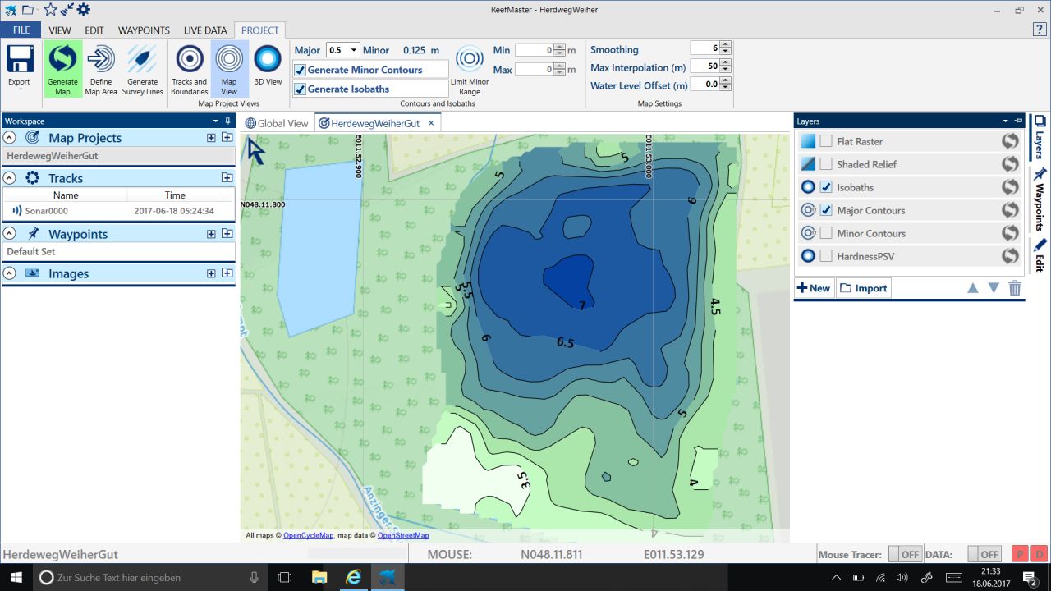Open the Major contour interval dropdown
1051x591 pixels.
pos(353,50)
